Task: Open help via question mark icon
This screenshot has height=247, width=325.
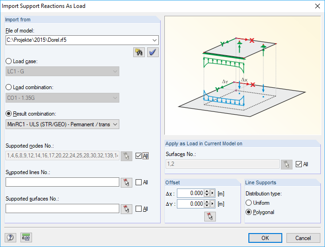Action: coord(10,237)
